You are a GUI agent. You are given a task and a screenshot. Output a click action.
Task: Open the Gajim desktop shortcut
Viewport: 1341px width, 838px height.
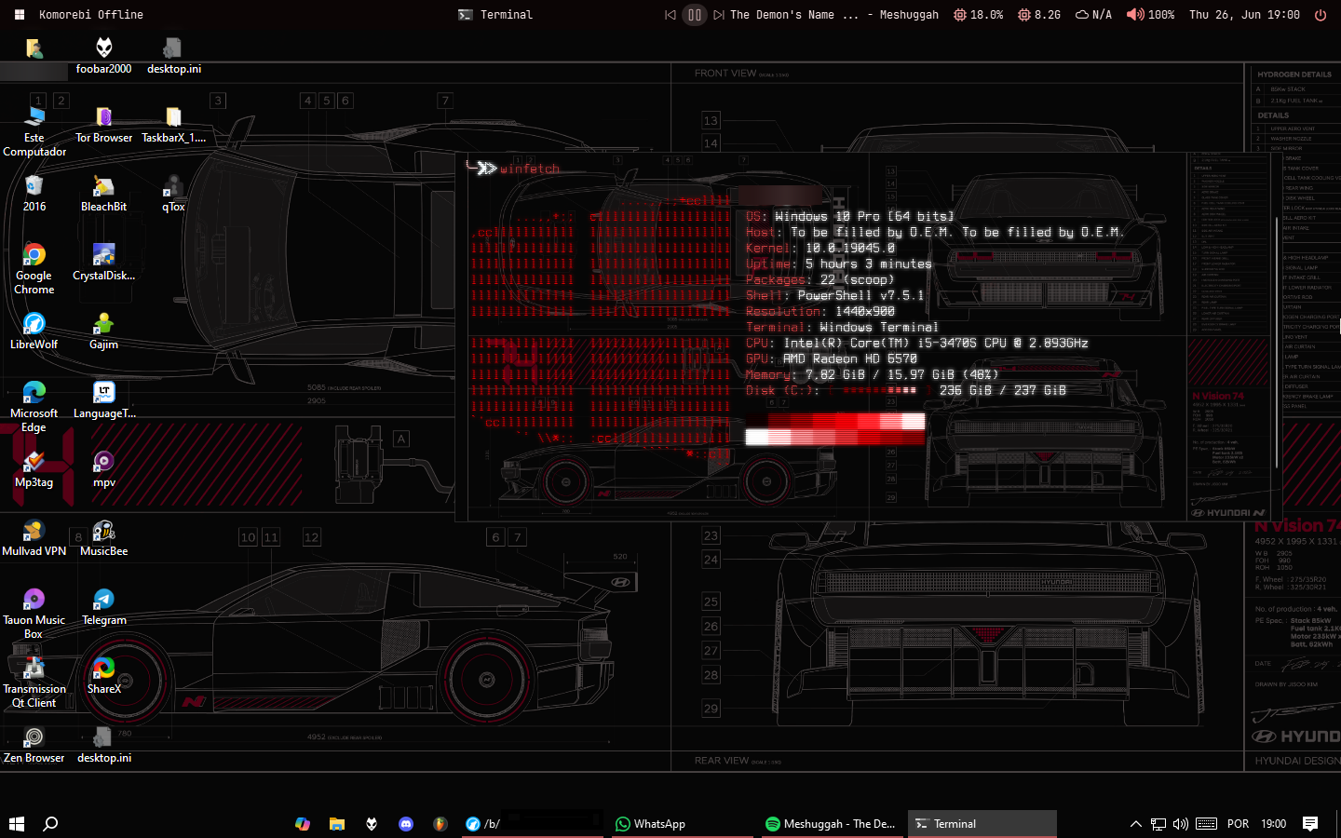coord(103,331)
